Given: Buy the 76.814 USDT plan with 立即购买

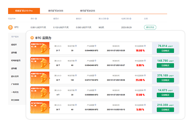Looking at the screenshot, I should (x=165, y=51).
